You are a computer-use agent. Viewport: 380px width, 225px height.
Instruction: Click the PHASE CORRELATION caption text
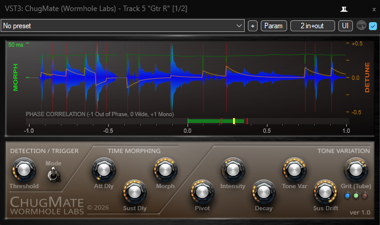click(100, 114)
